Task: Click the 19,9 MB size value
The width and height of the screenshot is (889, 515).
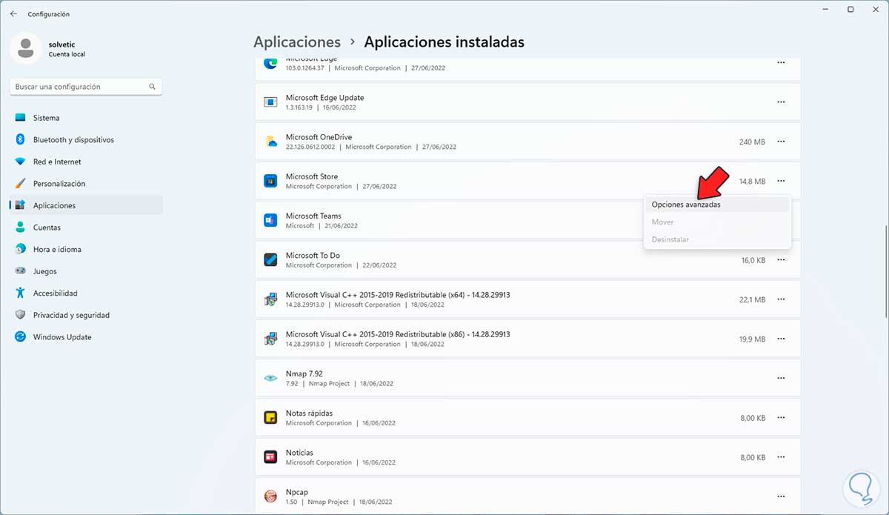Action: [x=752, y=339]
